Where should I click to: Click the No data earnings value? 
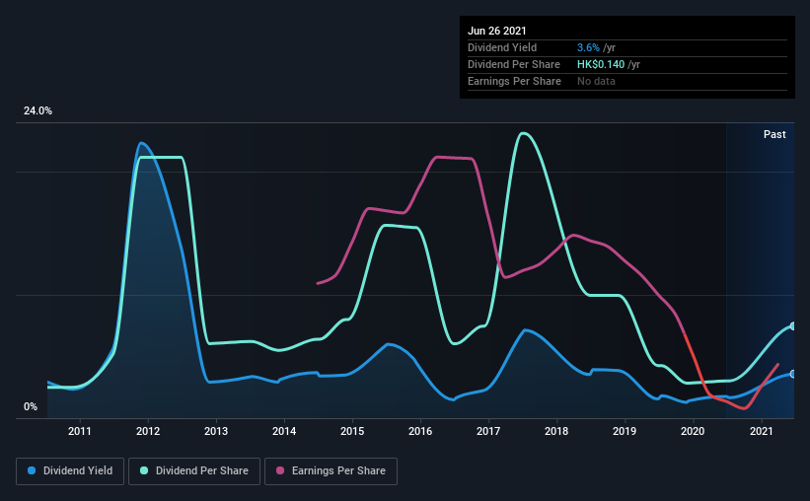tap(596, 81)
